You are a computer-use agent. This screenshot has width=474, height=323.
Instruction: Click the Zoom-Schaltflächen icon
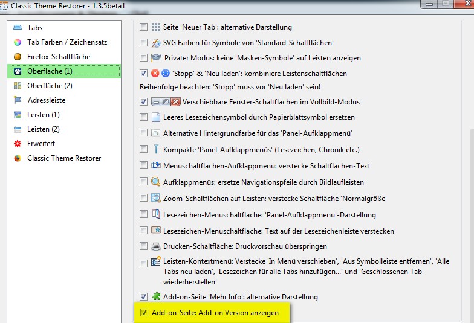[x=156, y=198]
